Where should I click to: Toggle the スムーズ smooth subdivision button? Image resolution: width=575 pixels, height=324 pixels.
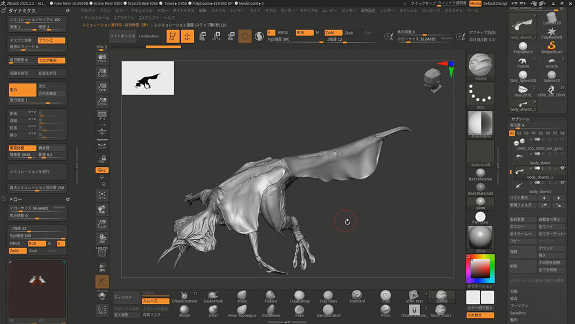155,301
